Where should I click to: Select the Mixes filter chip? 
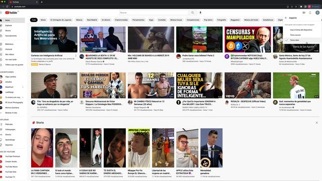pyautogui.click(x=43, y=20)
